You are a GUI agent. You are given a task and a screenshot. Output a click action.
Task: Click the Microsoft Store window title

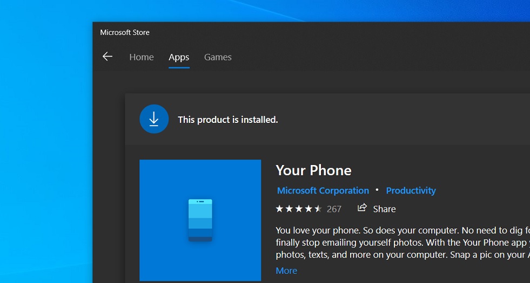125,32
